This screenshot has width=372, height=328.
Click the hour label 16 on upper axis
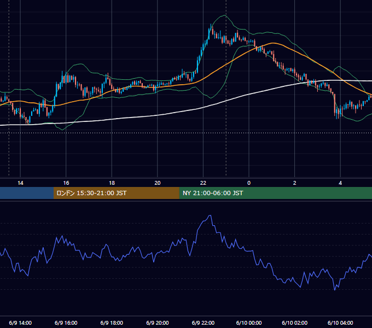tap(66, 183)
